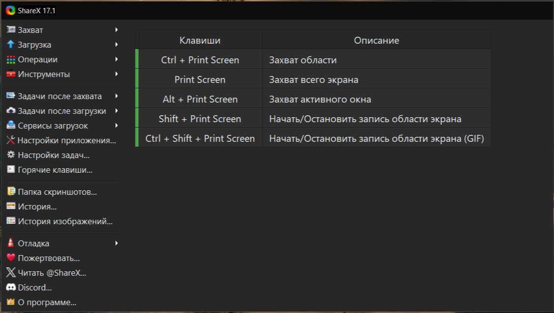Image resolution: width=554 pixels, height=313 pixels.
Task: Click the Настройки приложения wrench icon
Action: pyautogui.click(x=11, y=140)
